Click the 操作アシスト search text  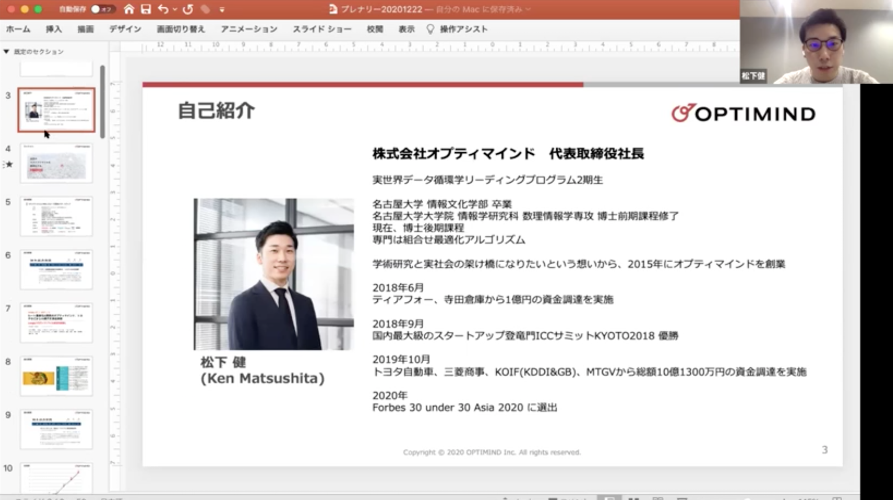[x=463, y=29]
